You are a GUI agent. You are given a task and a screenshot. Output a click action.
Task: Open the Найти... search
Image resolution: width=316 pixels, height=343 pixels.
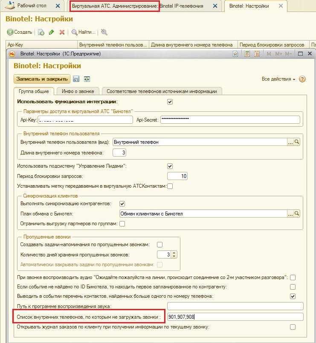click(x=84, y=32)
